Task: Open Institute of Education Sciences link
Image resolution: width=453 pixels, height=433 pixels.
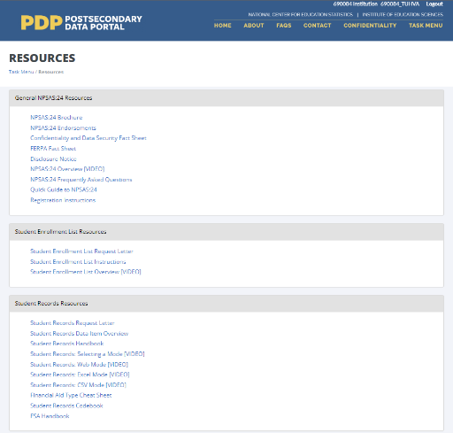Action: coord(403,14)
